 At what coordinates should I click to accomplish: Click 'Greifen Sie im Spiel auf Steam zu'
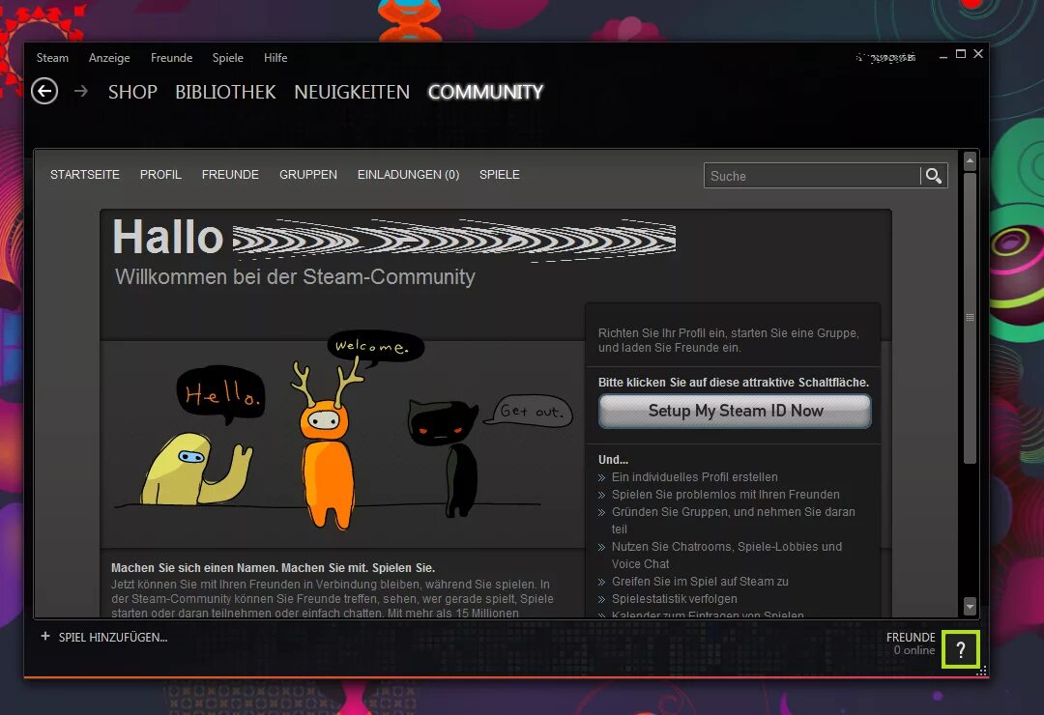[x=700, y=582]
